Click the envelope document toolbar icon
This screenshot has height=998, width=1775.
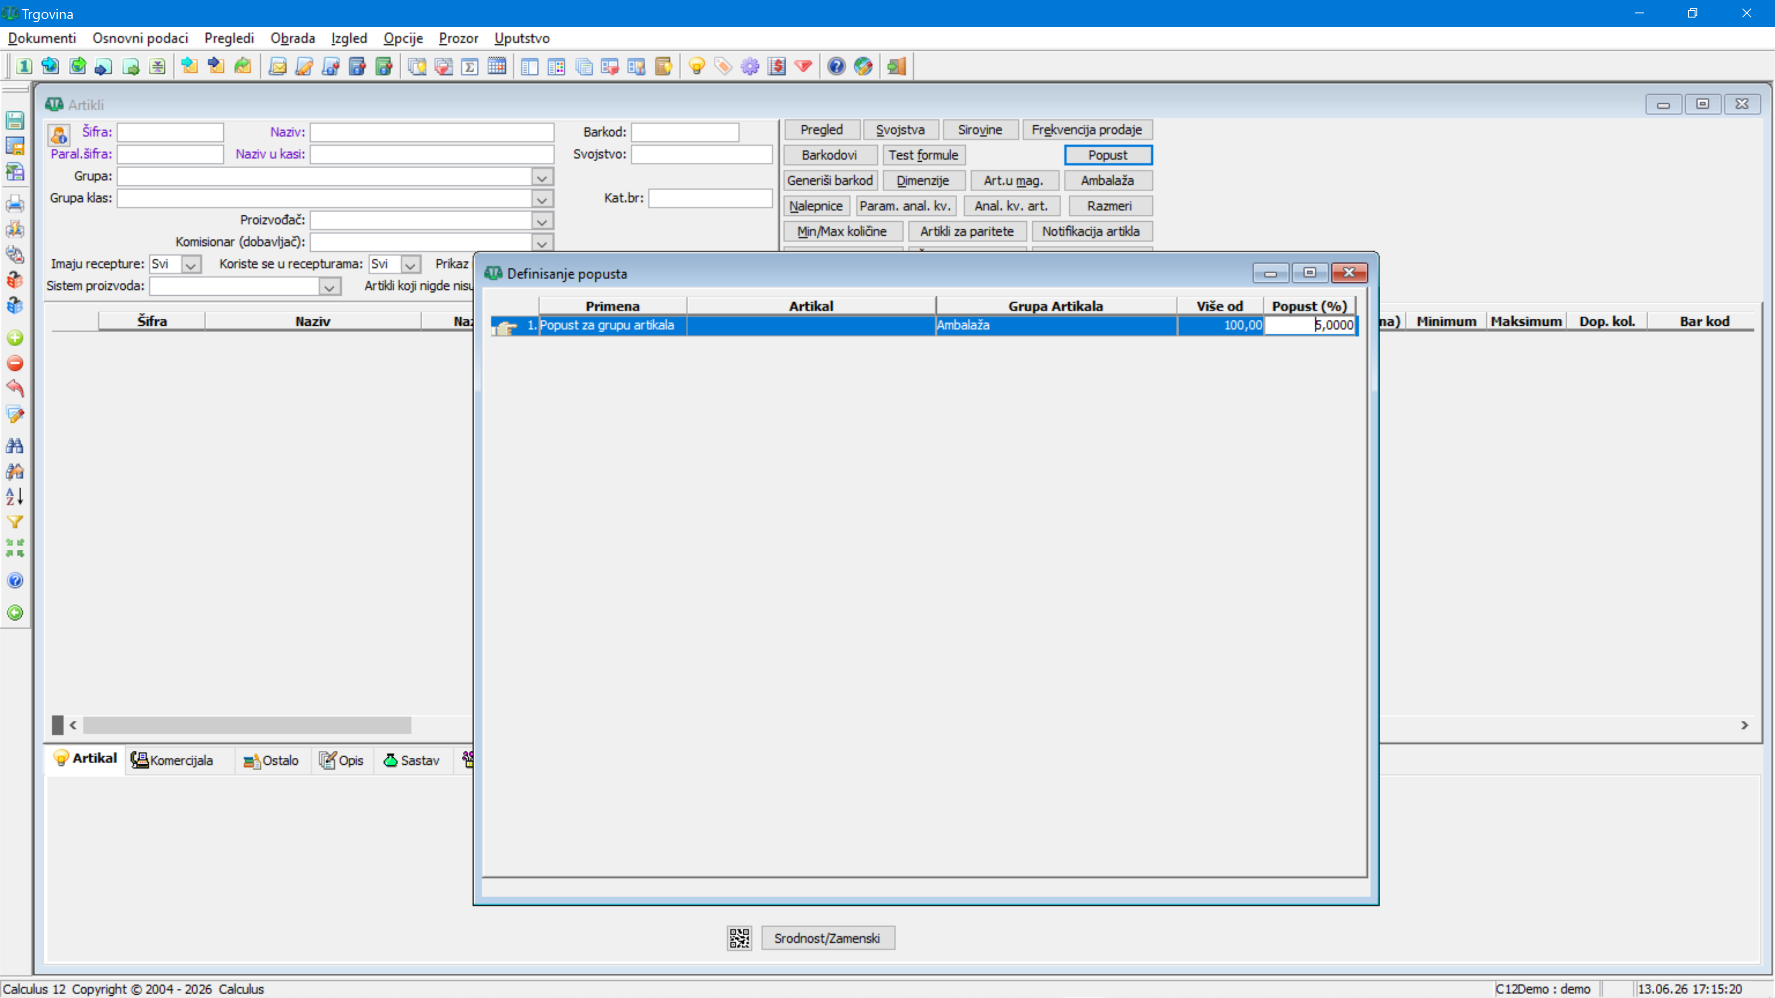[278, 66]
